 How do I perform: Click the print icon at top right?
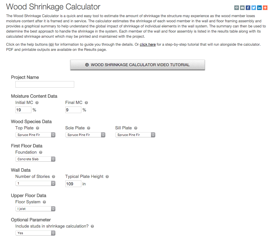point(236,8)
